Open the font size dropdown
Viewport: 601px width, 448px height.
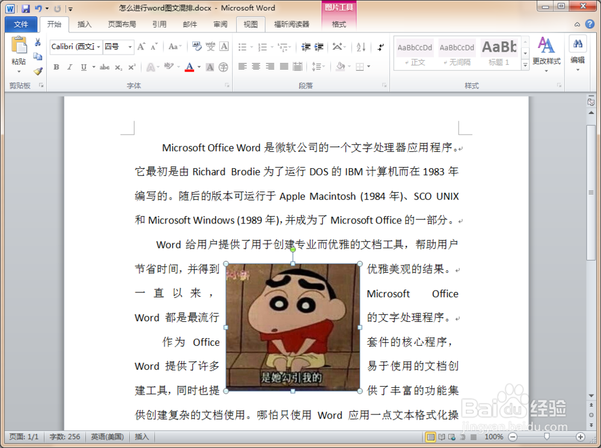tap(130, 47)
